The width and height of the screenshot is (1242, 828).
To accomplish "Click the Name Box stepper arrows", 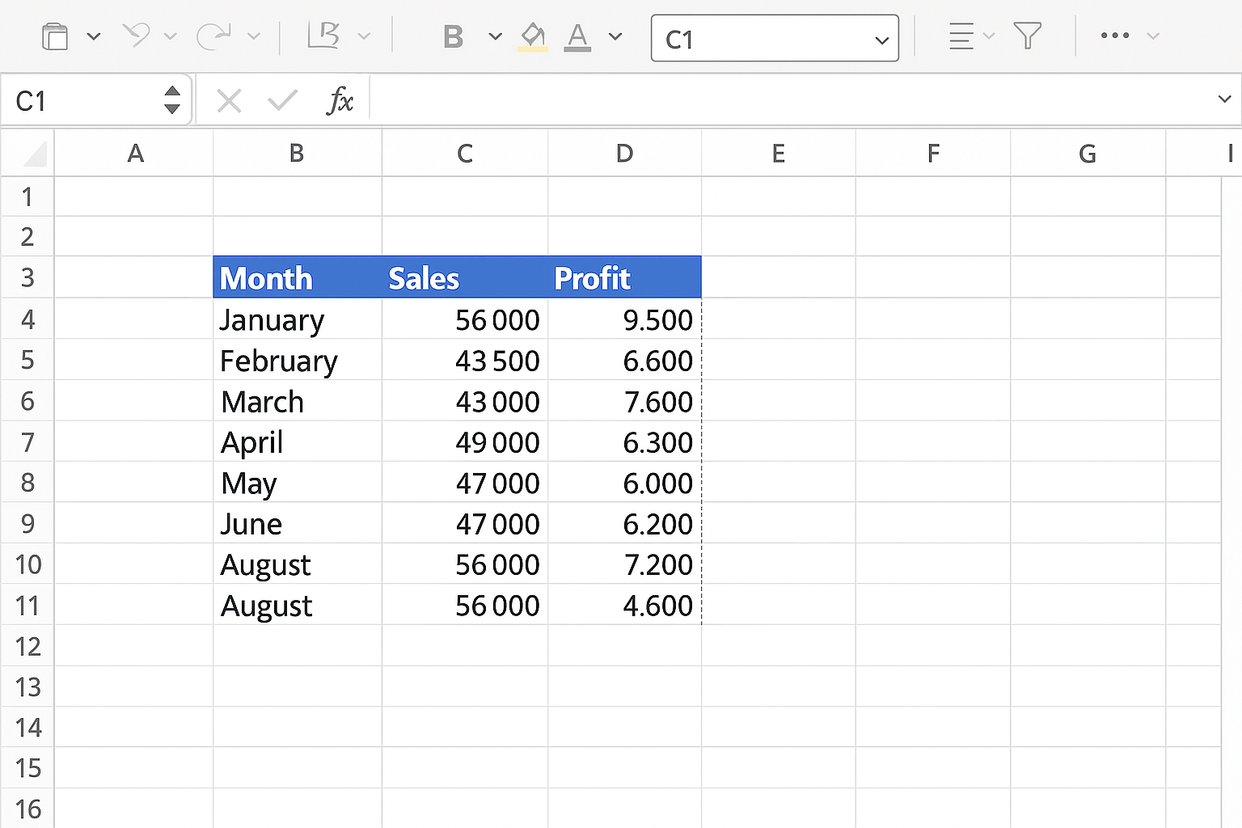I will [x=171, y=100].
